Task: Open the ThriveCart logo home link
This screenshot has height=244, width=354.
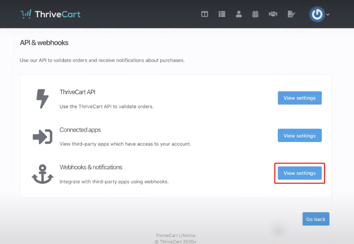Action: 50,14
